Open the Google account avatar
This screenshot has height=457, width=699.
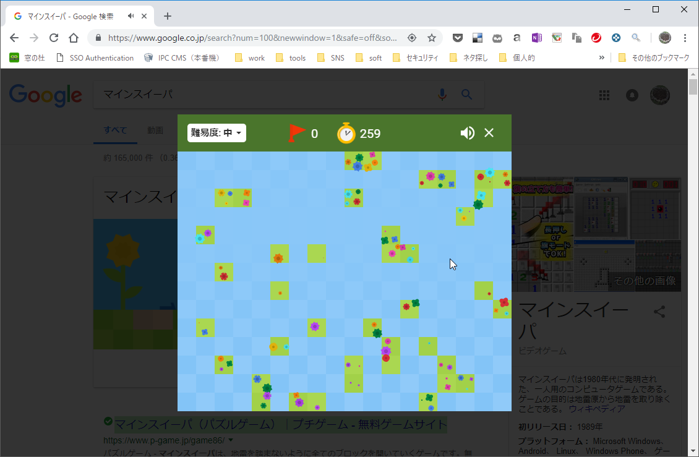(660, 95)
